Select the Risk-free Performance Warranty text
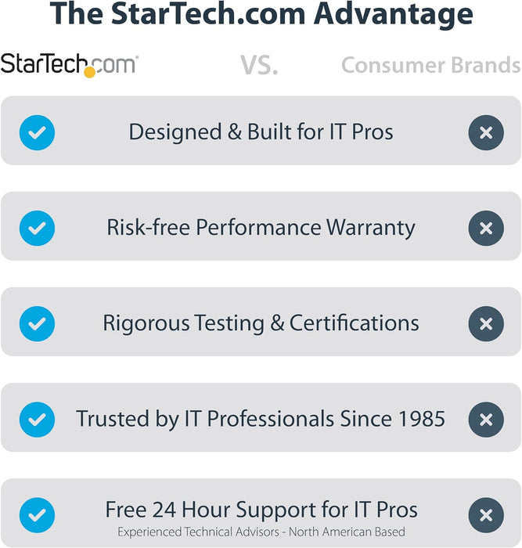522x548 pixels. (261, 228)
